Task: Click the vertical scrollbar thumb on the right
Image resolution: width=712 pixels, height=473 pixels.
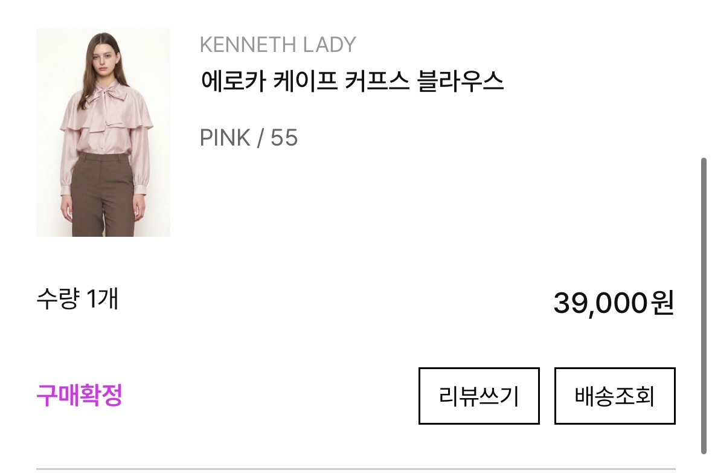Action: click(704, 305)
